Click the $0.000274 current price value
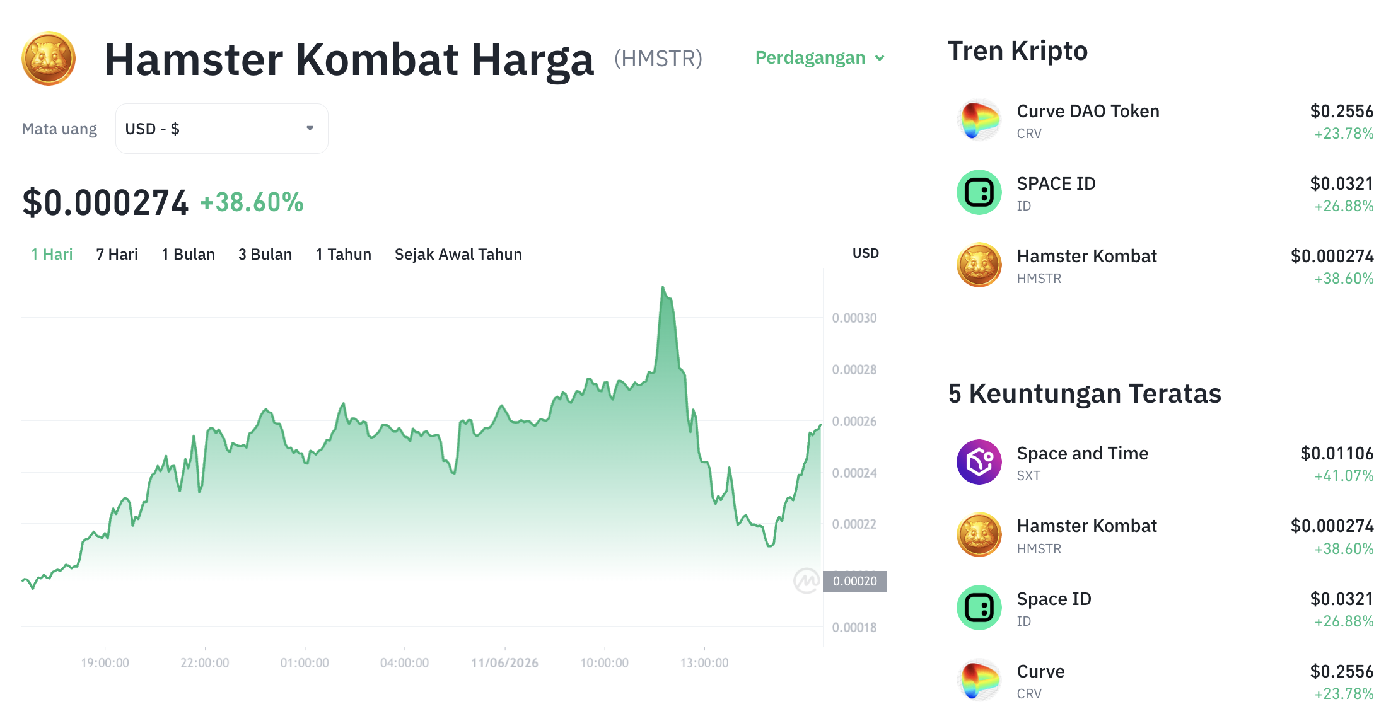 105,203
